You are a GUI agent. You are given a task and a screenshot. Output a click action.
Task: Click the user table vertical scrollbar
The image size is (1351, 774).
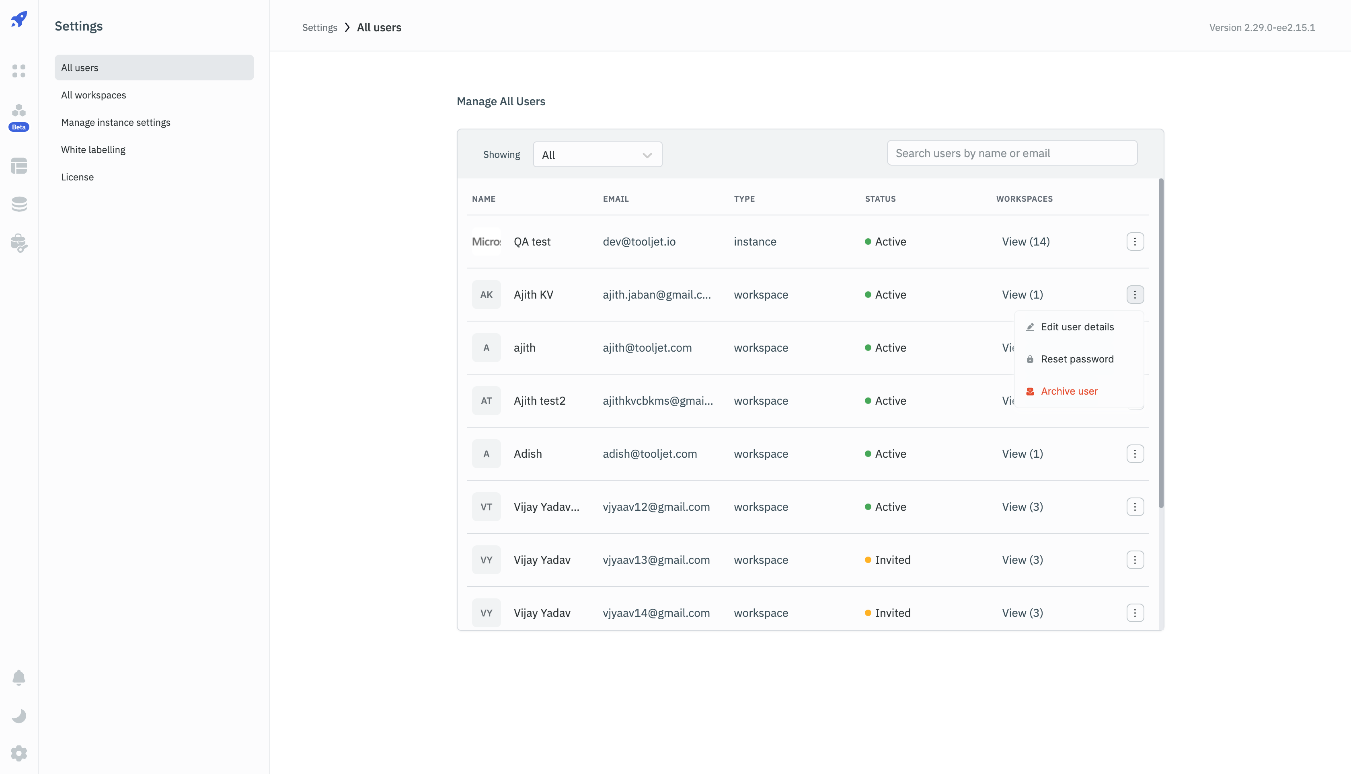click(1160, 343)
